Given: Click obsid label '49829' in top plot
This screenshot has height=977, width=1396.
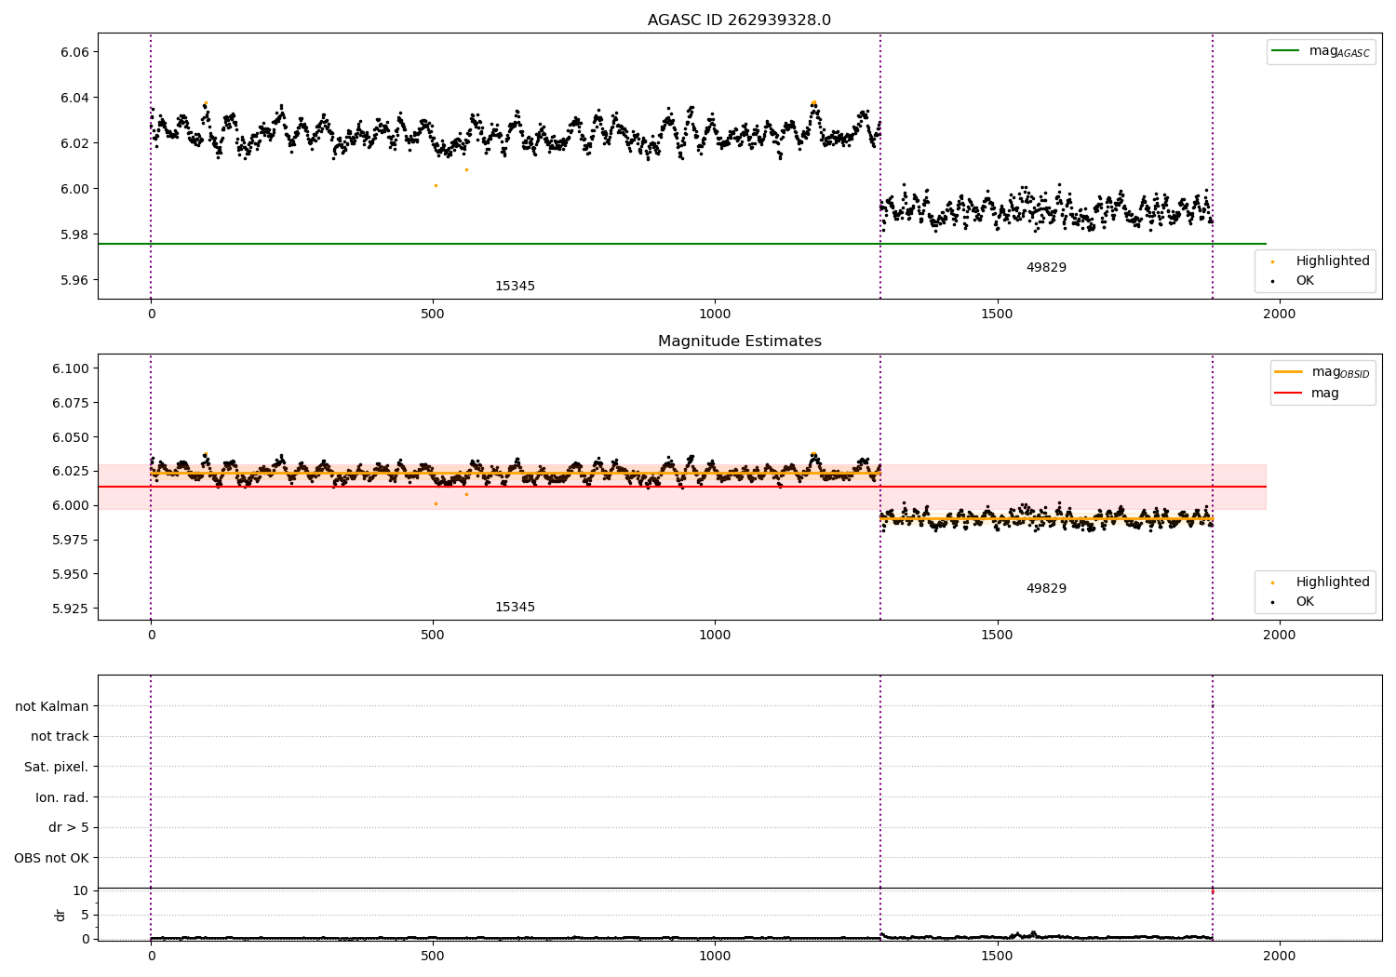Looking at the screenshot, I should [1046, 268].
